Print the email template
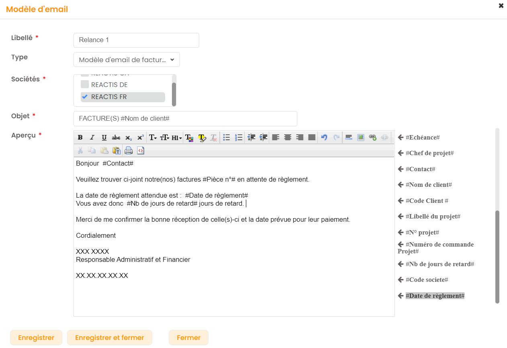The image size is (507, 348). pyautogui.click(x=128, y=150)
